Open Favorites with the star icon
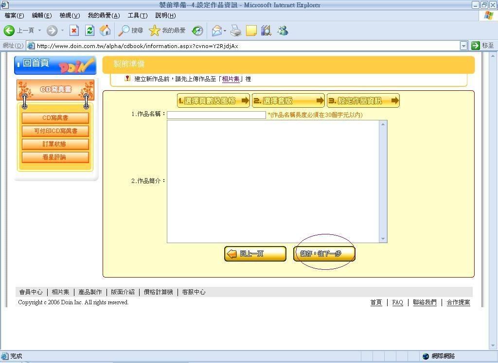Image resolution: width=498 pixels, height=363 pixels. (x=155, y=31)
